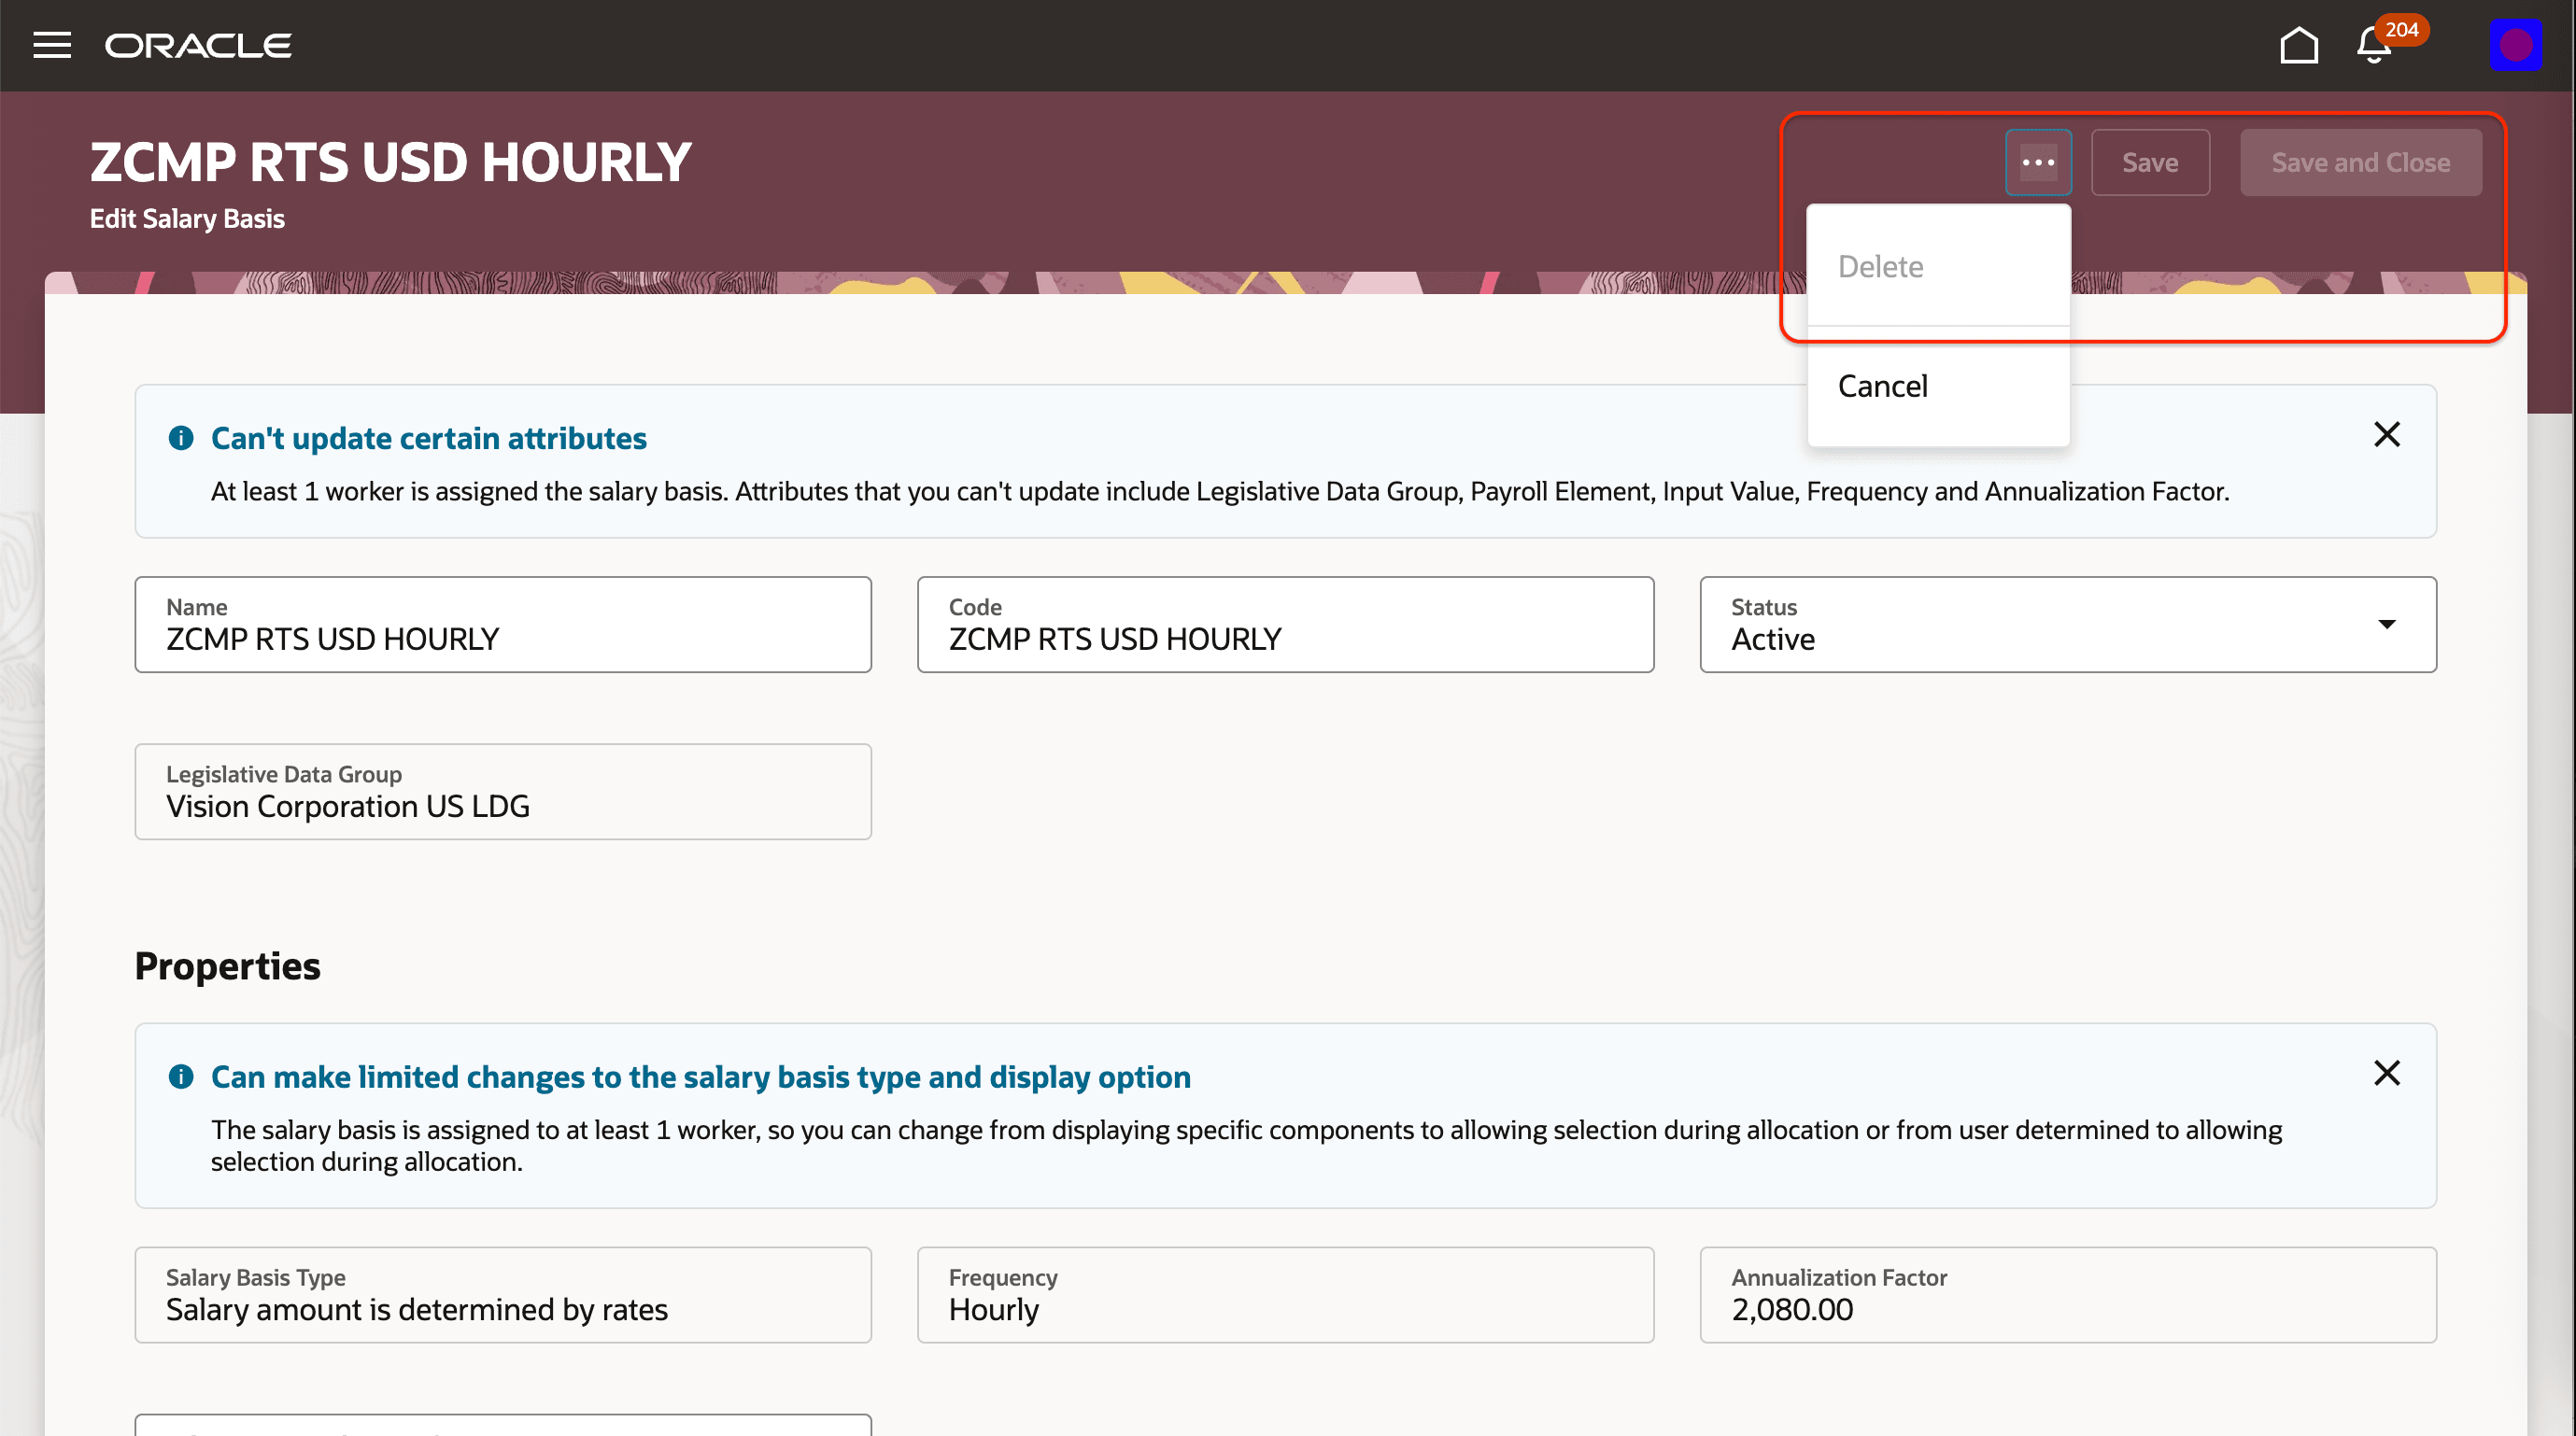Viewport: 2576px width, 1436px height.
Task: Open the hamburger navigation menu
Action: 52,45
